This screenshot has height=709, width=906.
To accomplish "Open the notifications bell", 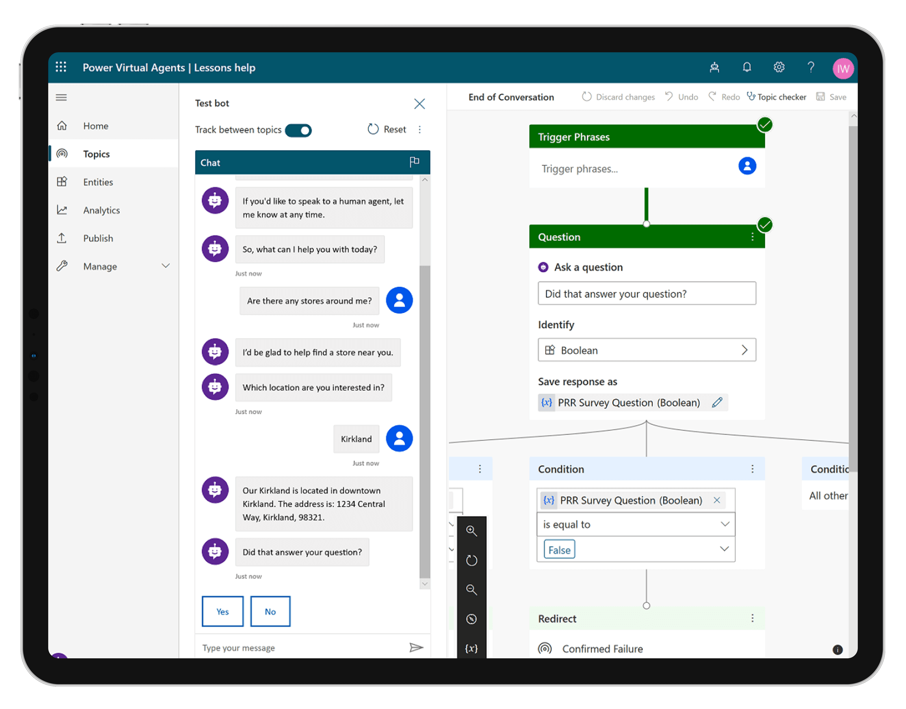I will tap(746, 67).
